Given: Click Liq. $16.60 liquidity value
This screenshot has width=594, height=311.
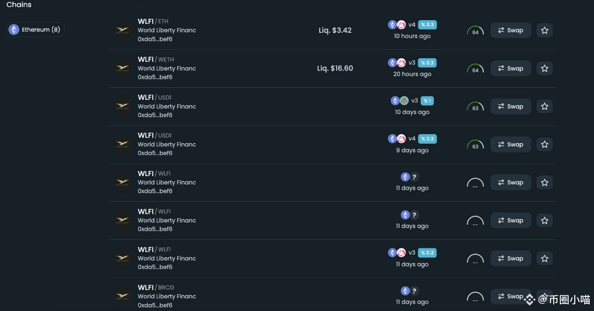Looking at the screenshot, I should pos(335,68).
